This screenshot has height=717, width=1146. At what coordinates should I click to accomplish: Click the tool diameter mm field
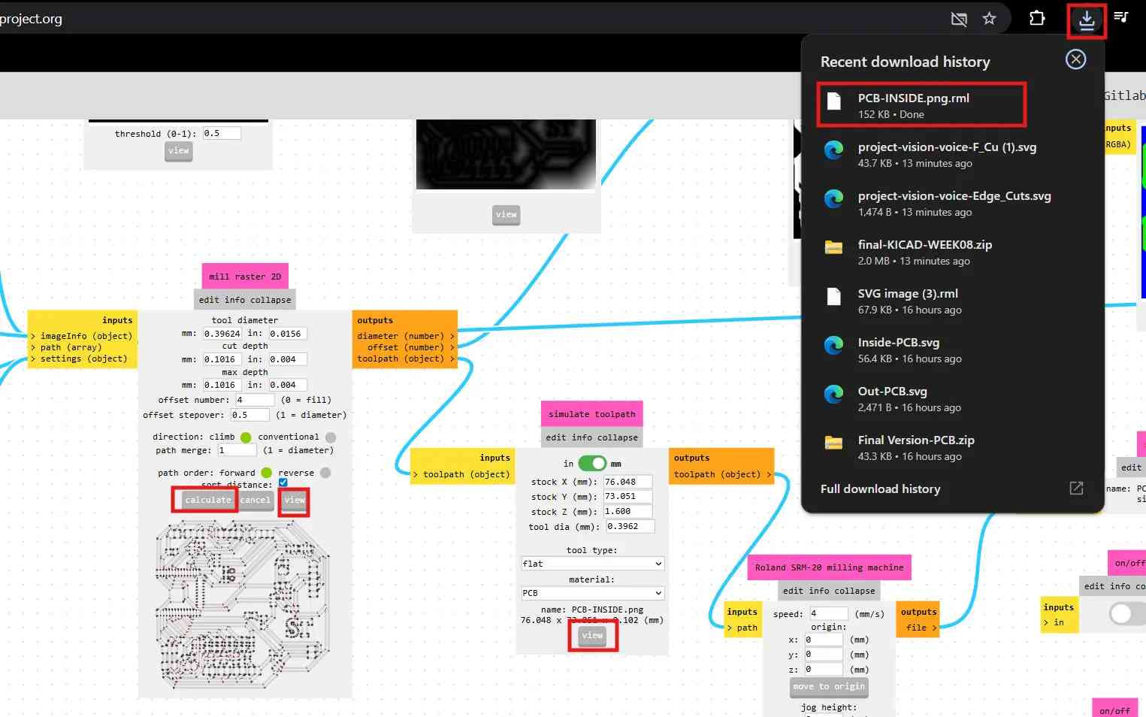point(222,334)
